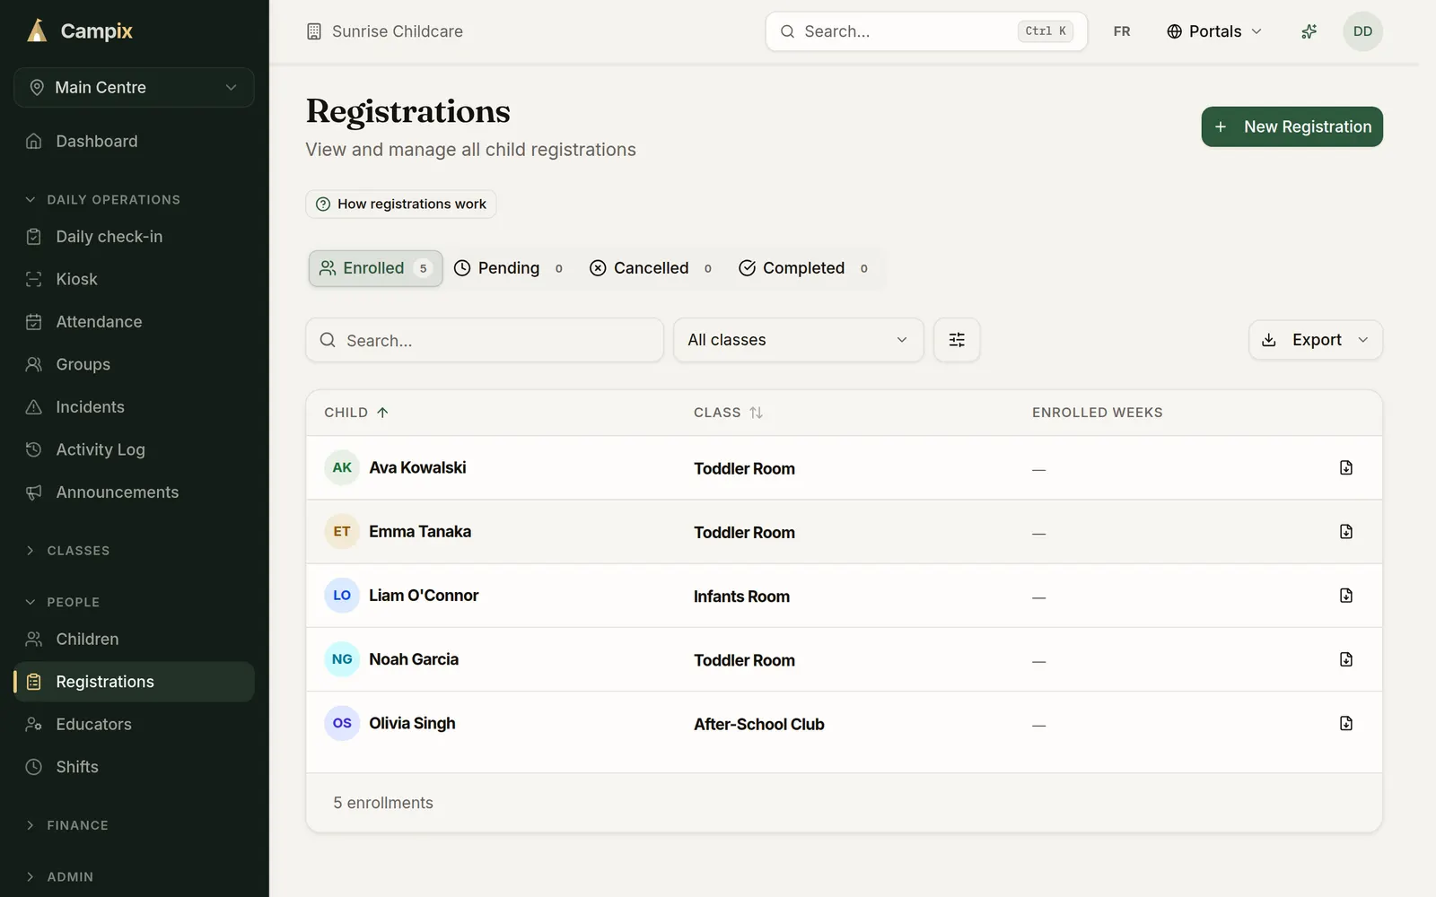Select the Enrolled tab
Viewport: 1436px width, 897px height.
[x=375, y=268]
